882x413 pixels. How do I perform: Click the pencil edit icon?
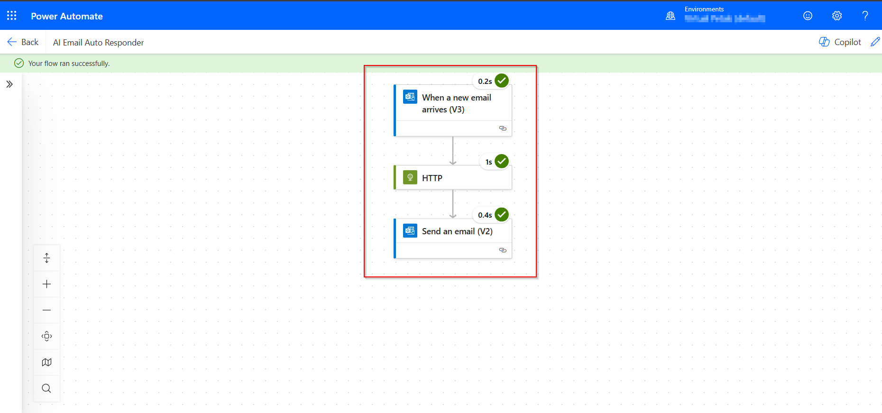click(x=875, y=42)
